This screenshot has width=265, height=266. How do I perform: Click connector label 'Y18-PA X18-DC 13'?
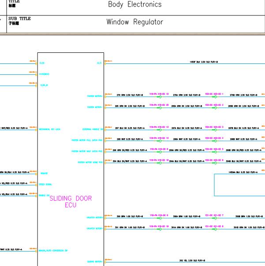click(x=159, y=127)
